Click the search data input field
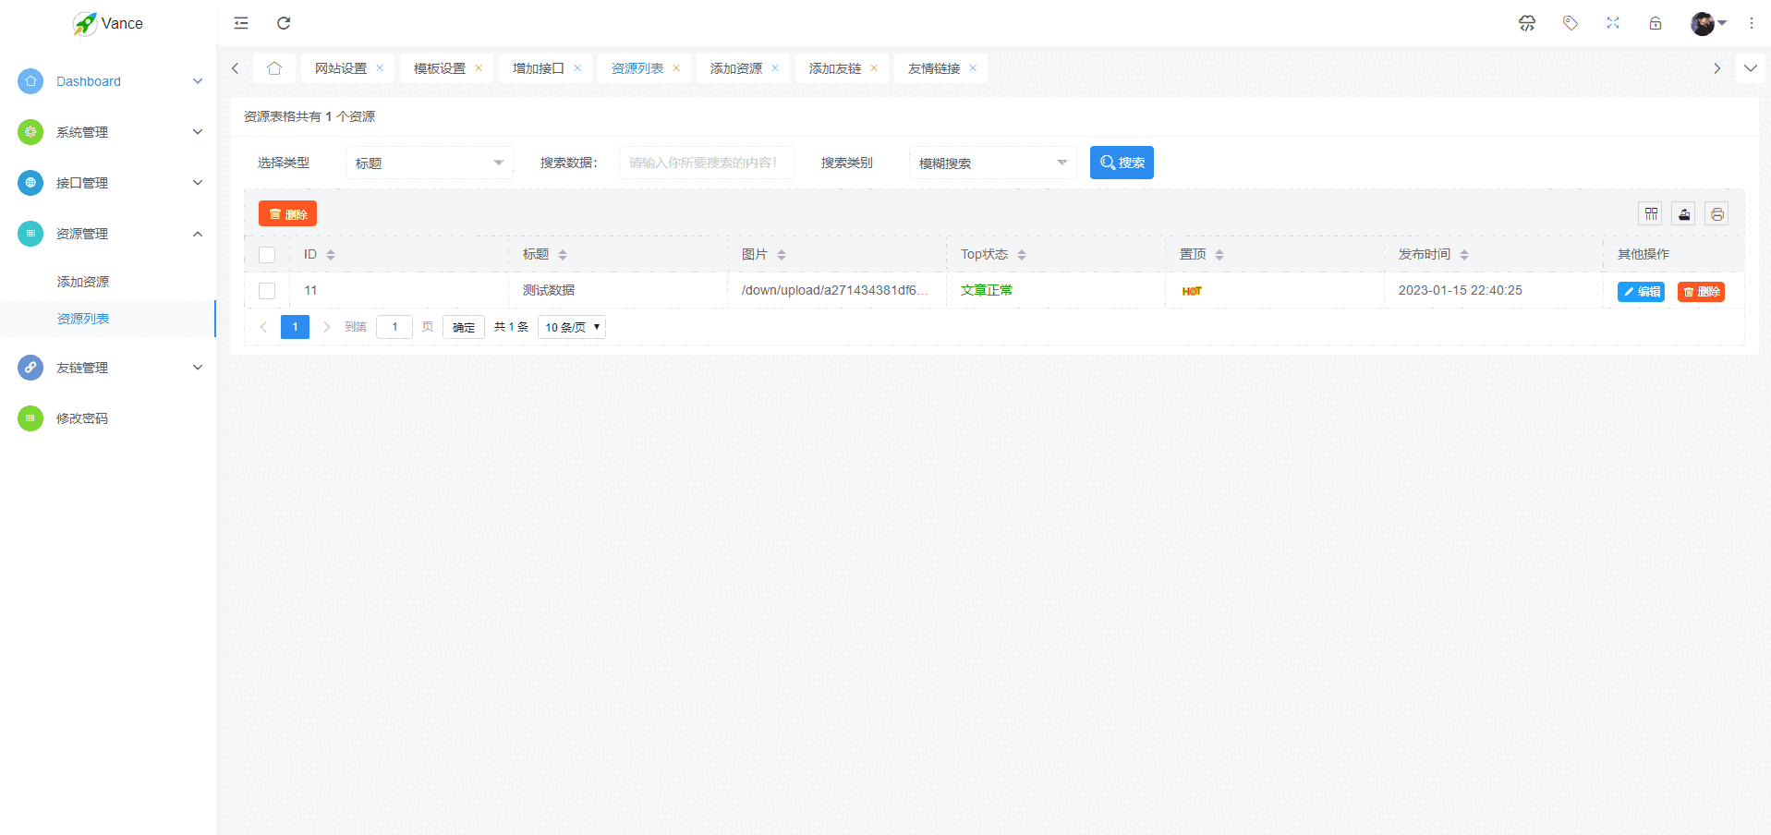Screen dimensions: 1771x835 [705, 163]
